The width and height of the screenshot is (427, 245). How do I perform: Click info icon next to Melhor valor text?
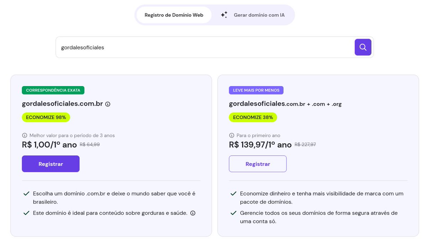coord(25,135)
